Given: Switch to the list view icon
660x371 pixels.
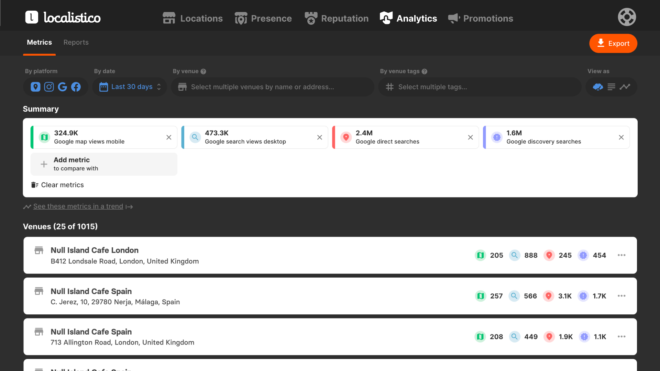Looking at the screenshot, I should (x=611, y=87).
